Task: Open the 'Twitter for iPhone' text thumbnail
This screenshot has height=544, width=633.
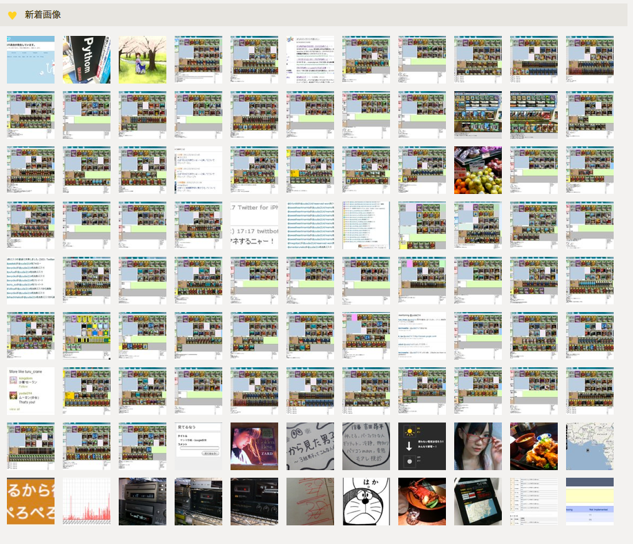Action: tap(254, 226)
